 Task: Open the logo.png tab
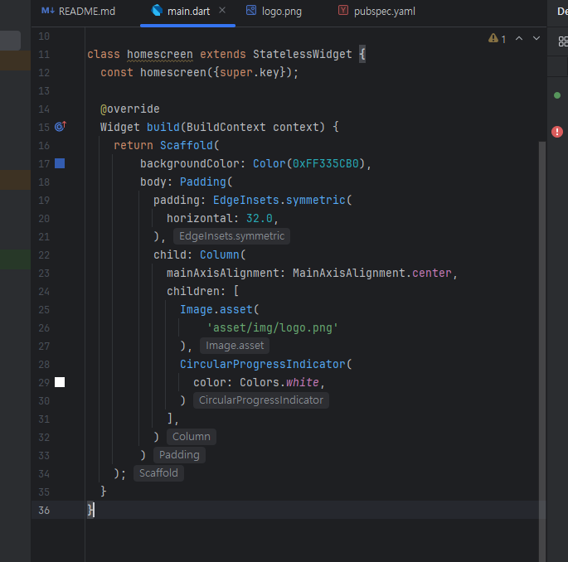click(274, 12)
